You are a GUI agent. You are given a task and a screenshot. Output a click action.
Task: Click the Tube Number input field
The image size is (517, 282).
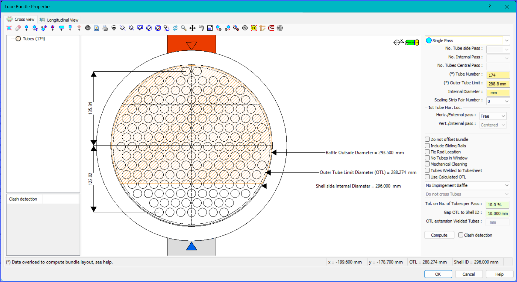[x=498, y=75]
